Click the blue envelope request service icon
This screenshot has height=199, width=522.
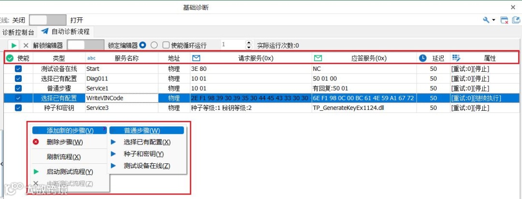click(x=196, y=58)
